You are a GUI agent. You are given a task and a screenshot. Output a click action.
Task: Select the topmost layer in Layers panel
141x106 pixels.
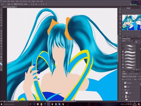[131, 83]
